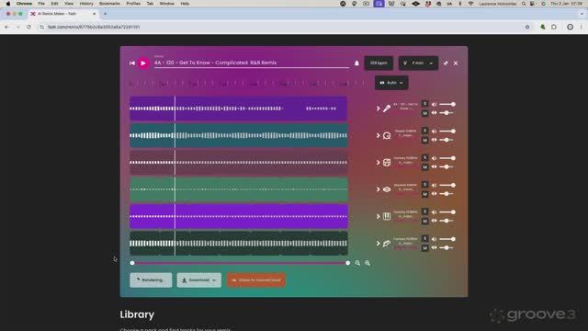The height and width of the screenshot is (331, 588).
Task: Open a new browser tab
Action: pos(105,14)
